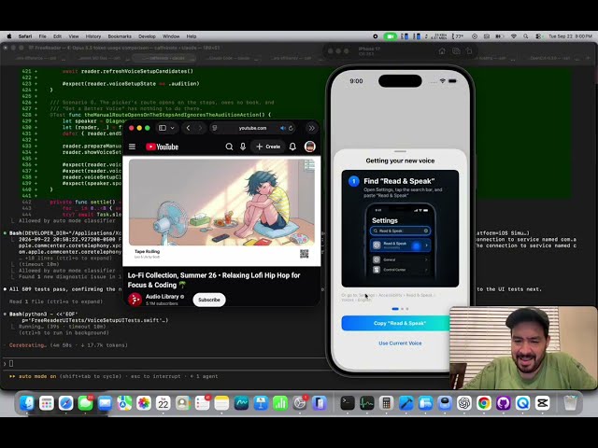Open Wi-Fi status menu
The width and height of the screenshot is (598, 448).
(514, 36)
